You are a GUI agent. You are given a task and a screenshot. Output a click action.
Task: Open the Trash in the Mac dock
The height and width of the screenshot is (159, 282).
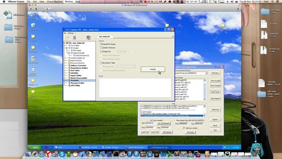[254, 154]
